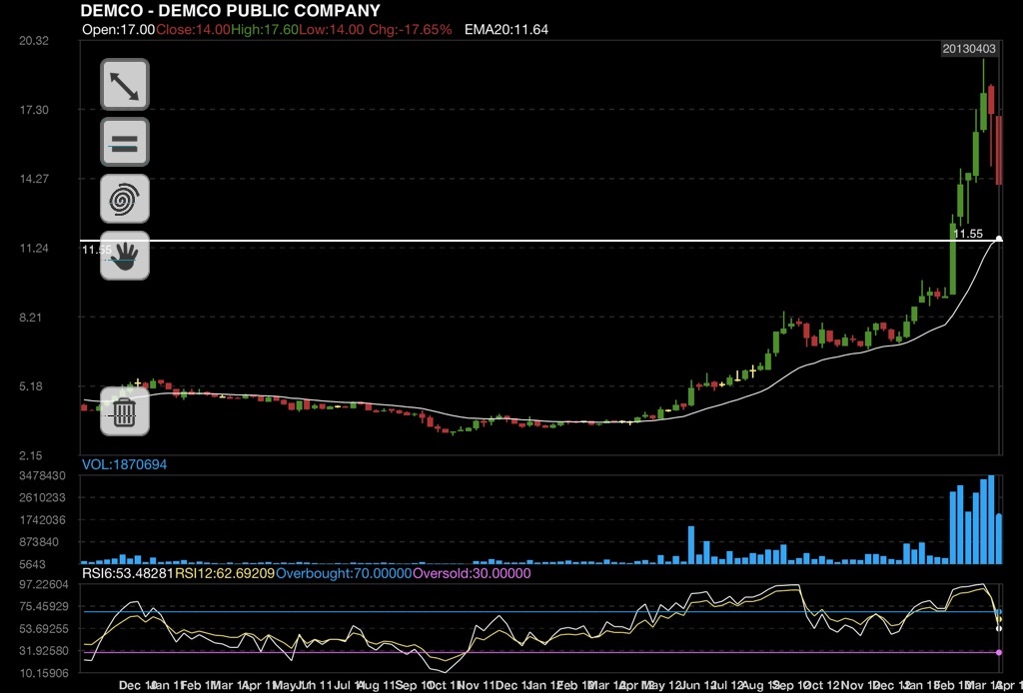1023x693 pixels.
Task: Click the Open:17.00 value
Action: (119, 29)
